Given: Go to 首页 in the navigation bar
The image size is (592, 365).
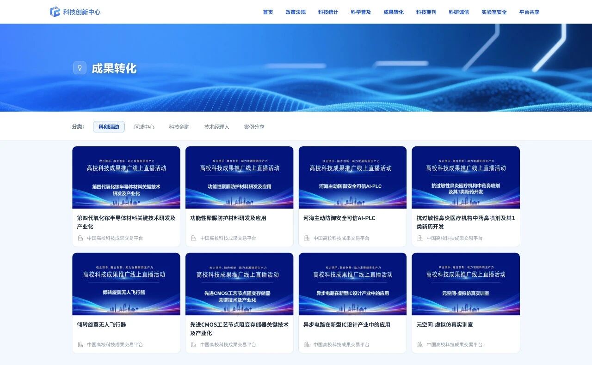Looking at the screenshot, I should [x=268, y=12].
